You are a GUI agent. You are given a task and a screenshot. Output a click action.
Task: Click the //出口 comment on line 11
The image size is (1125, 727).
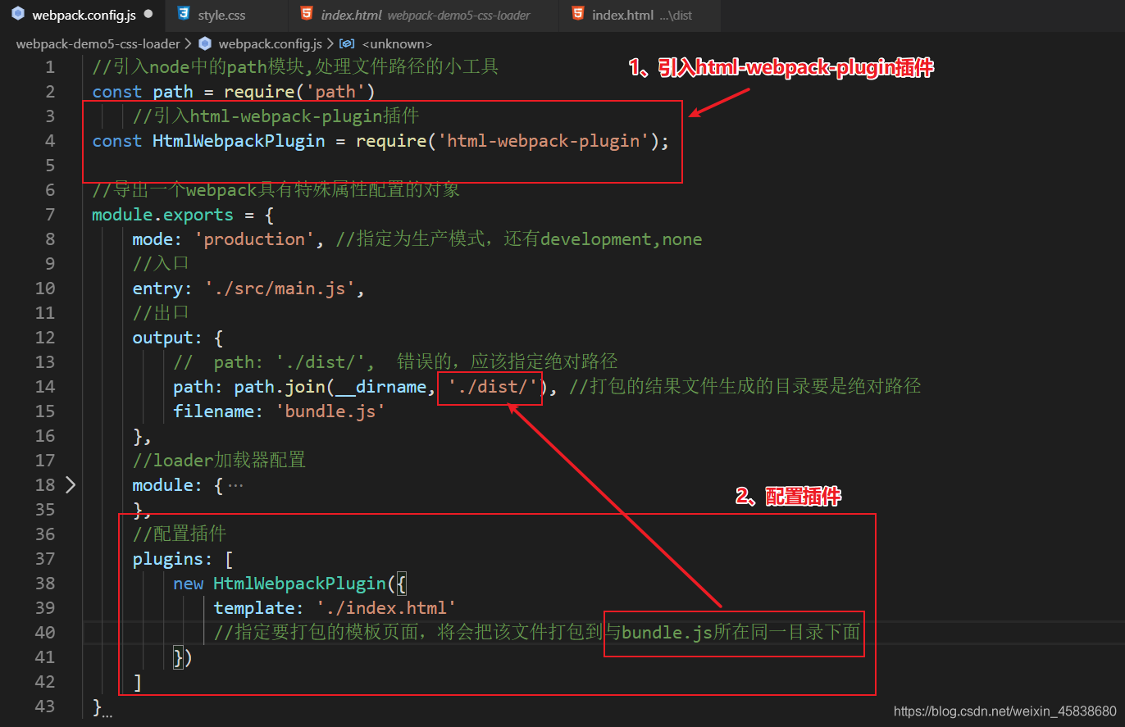[161, 312]
